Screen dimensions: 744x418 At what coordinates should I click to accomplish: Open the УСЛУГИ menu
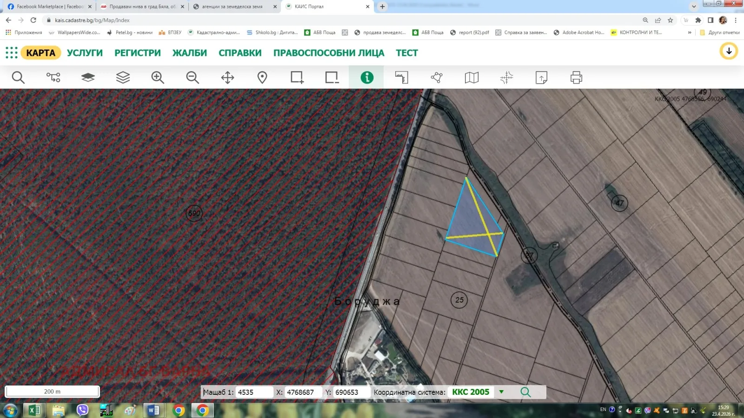coord(85,53)
